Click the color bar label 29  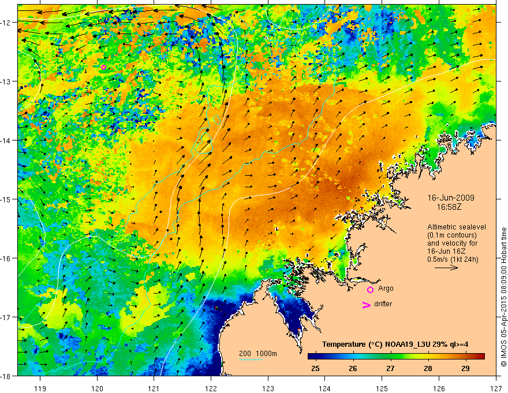point(465,368)
